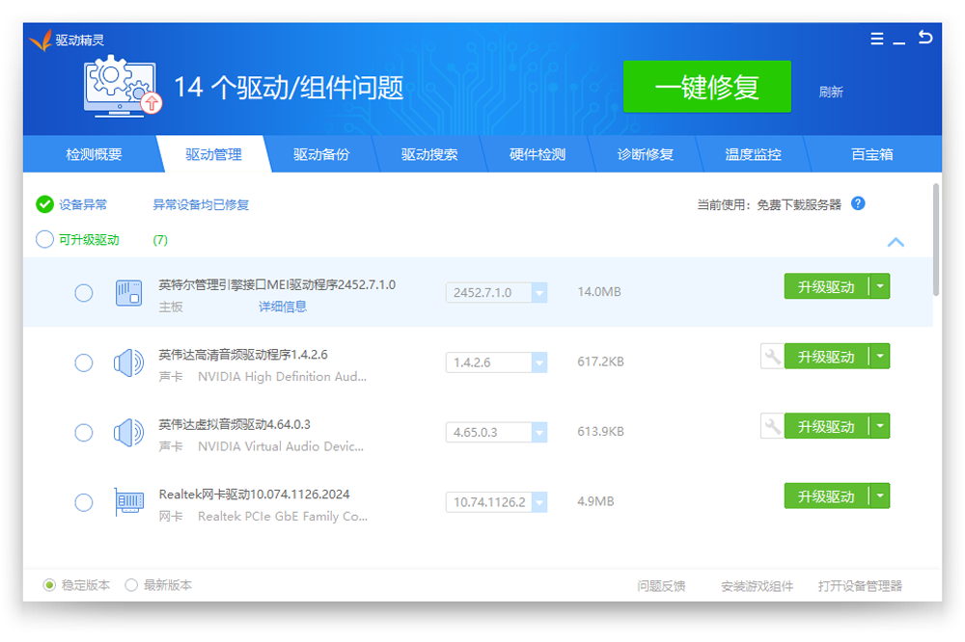The width and height of the screenshot is (965, 642).
Task: Collapse the upgradable drivers list chevron
Action: 896,242
